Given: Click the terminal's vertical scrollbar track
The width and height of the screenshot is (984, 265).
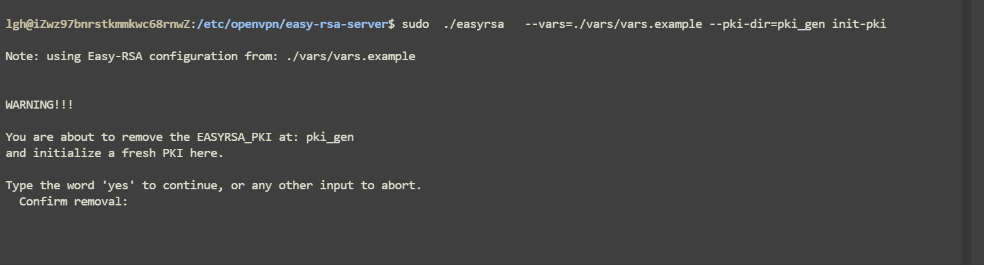Looking at the screenshot, I should point(967,132).
